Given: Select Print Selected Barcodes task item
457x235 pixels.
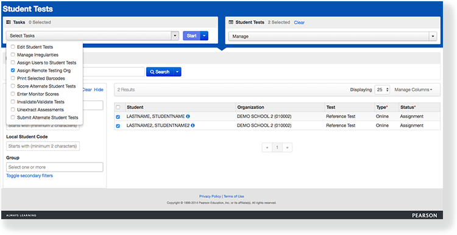Looking at the screenshot, I should point(41,79).
